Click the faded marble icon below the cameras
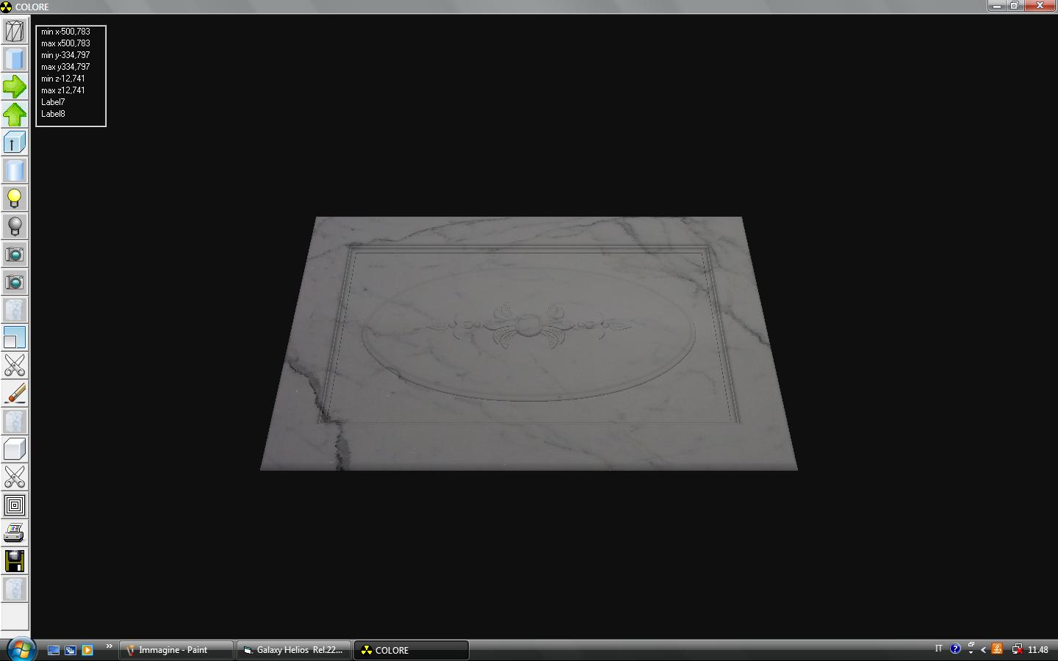The image size is (1058, 661). pos(15,310)
